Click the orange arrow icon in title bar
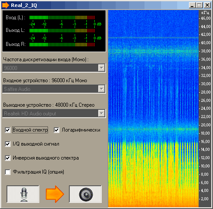Image resolution: width=213 pixels, height=209 pixels. click(x=6, y=5)
